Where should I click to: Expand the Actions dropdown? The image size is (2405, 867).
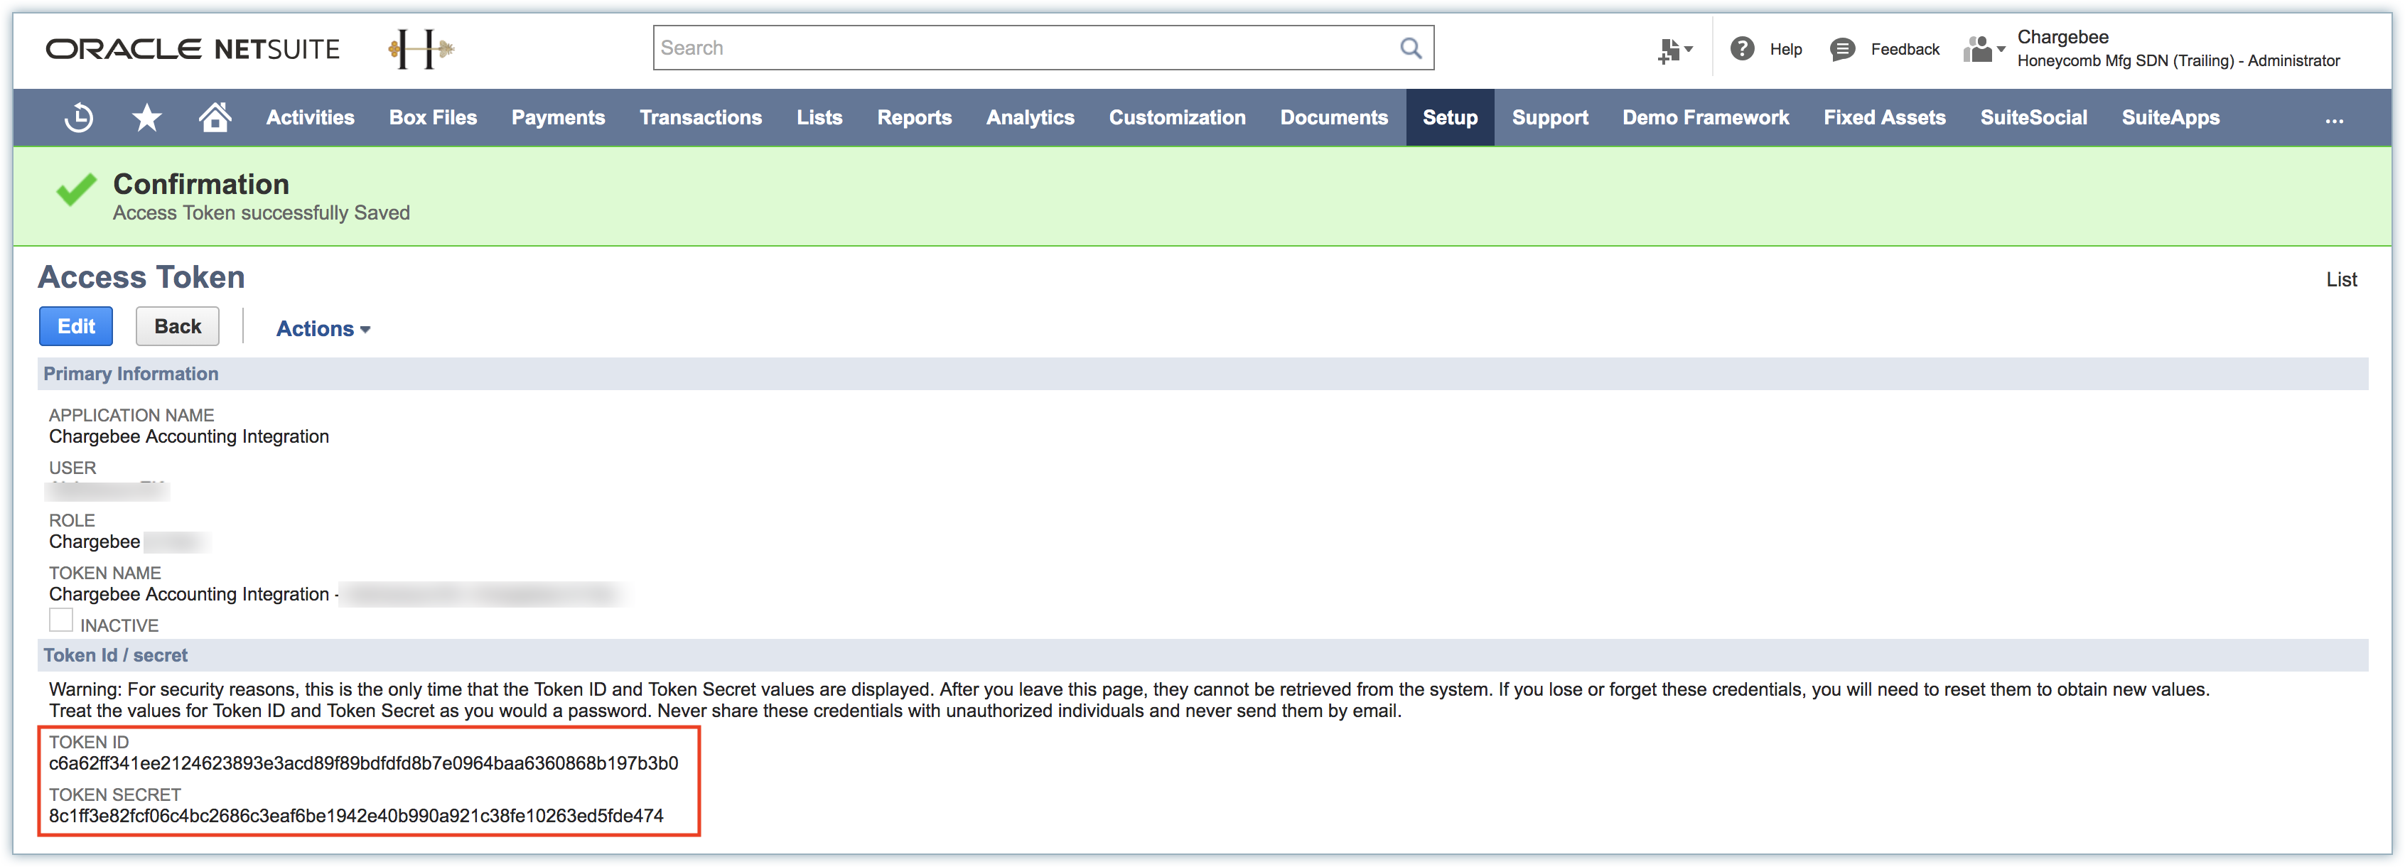click(323, 328)
